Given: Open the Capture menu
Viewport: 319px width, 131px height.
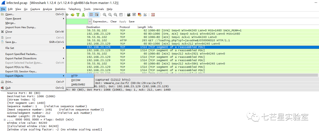Looking at the screenshot, I should 35,9.
